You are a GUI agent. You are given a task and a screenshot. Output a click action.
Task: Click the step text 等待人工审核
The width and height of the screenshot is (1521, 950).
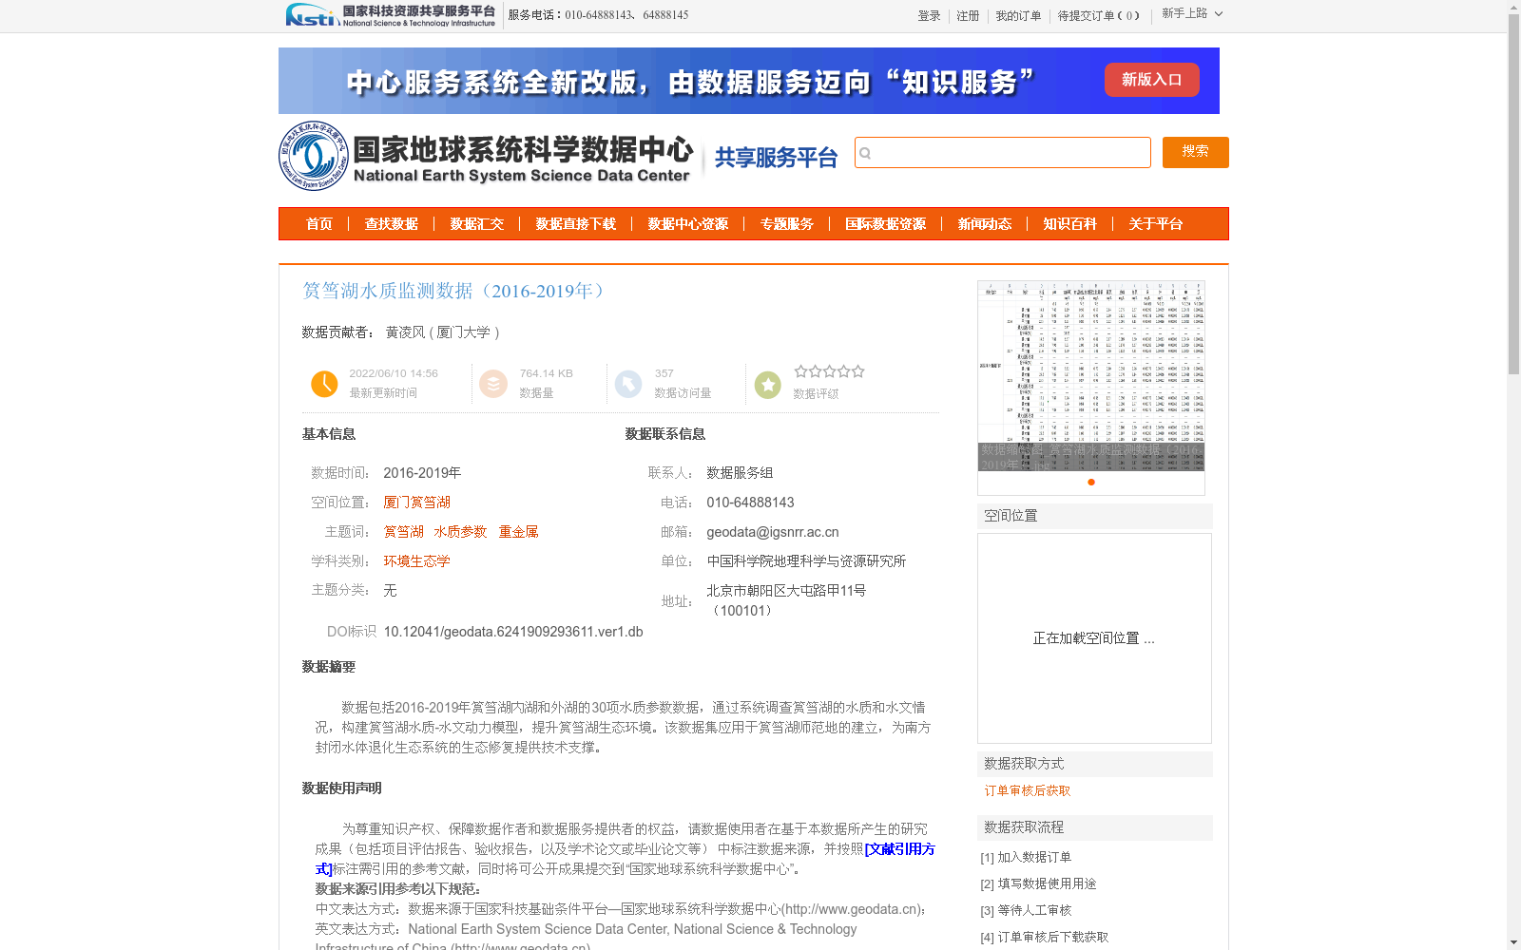point(1034,911)
